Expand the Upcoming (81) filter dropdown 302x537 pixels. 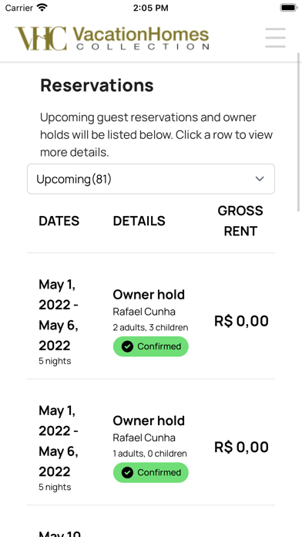(x=151, y=179)
